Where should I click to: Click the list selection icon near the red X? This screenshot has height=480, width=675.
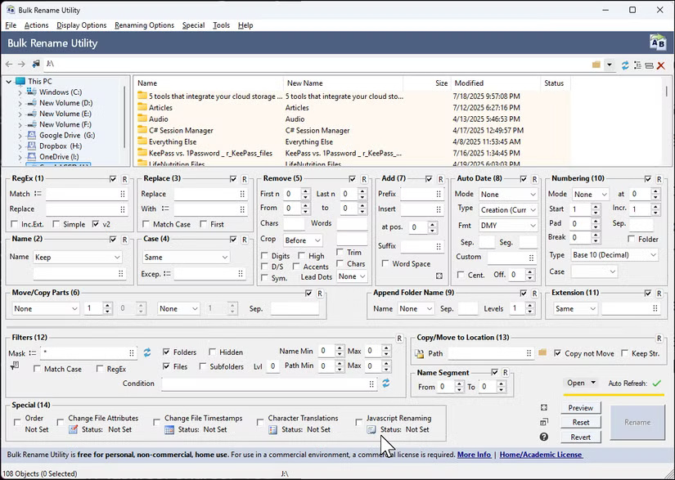point(637,65)
